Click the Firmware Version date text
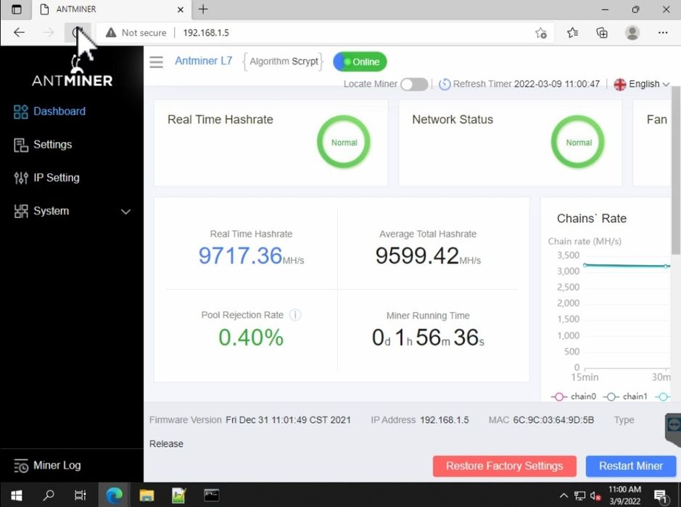Image resolution: width=681 pixels, height=507 pixels. pos(288,420)
